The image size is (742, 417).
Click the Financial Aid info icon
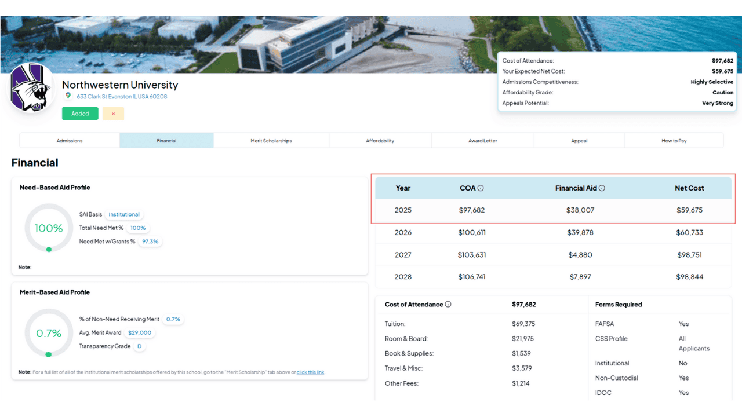point(601,188)
